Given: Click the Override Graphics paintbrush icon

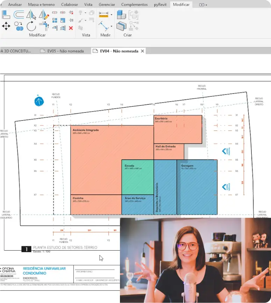Looking at the screenshot, I should click(81, 21).
